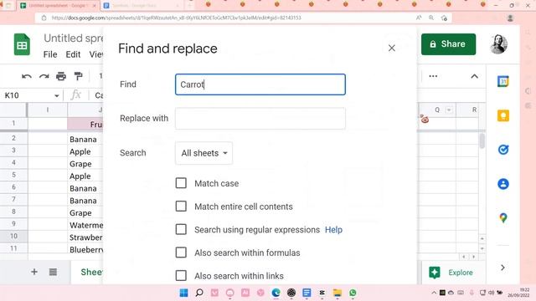This screenshot has width=536, height=301.
Task: Show hidden system tray icons
Action: (x=434, y=293)
